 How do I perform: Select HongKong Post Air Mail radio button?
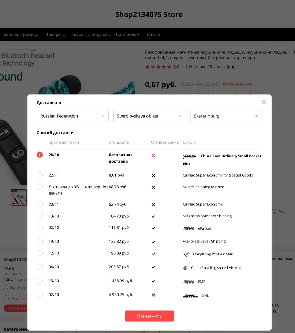coord(40,253)
